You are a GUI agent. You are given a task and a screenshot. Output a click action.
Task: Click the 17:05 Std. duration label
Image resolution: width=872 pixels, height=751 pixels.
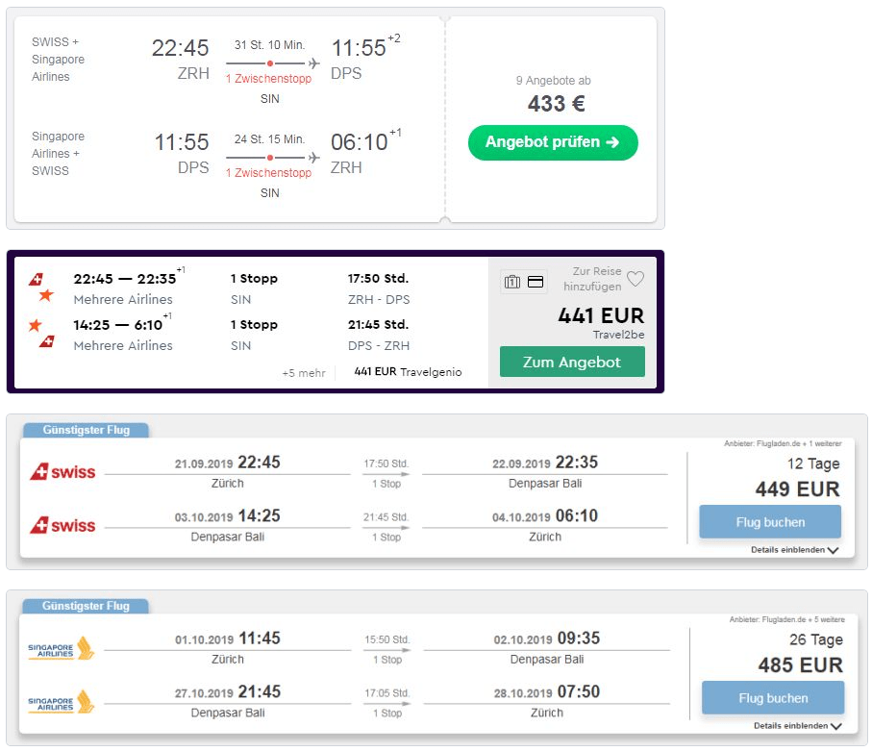click(x=387, y=693)
